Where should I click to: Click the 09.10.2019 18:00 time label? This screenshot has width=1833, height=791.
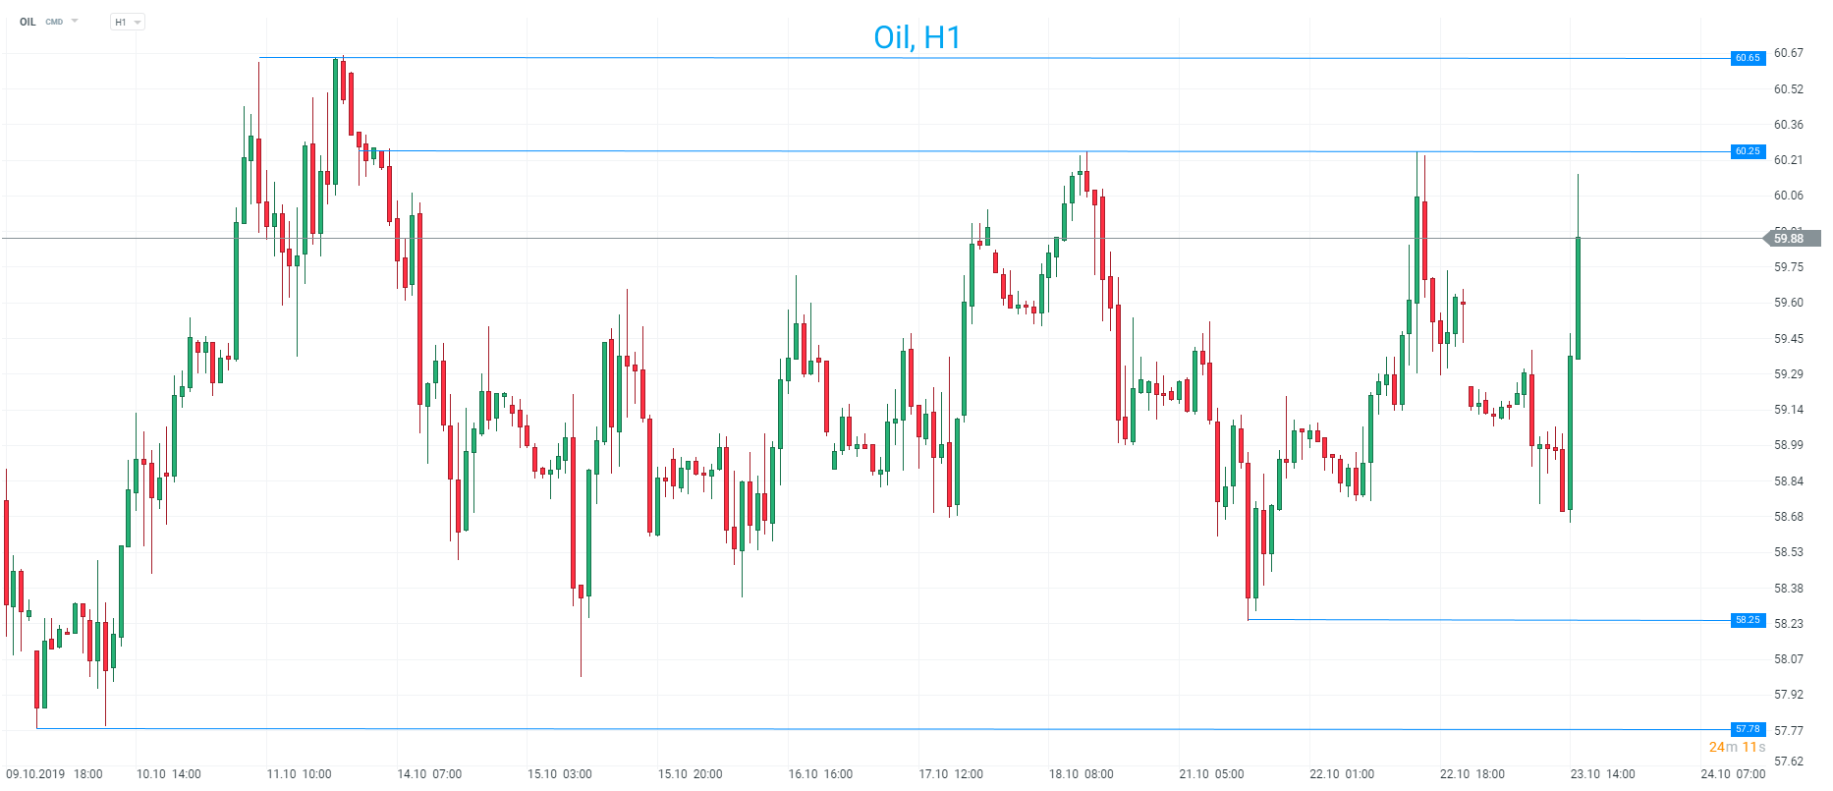click(x=54, y=773)
